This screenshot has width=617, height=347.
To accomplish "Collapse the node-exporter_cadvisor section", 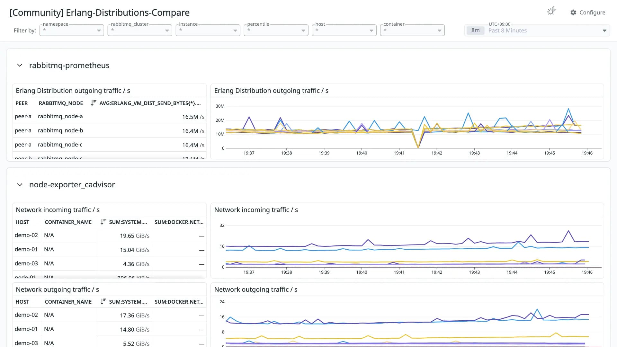I will [x=20, y=185].
